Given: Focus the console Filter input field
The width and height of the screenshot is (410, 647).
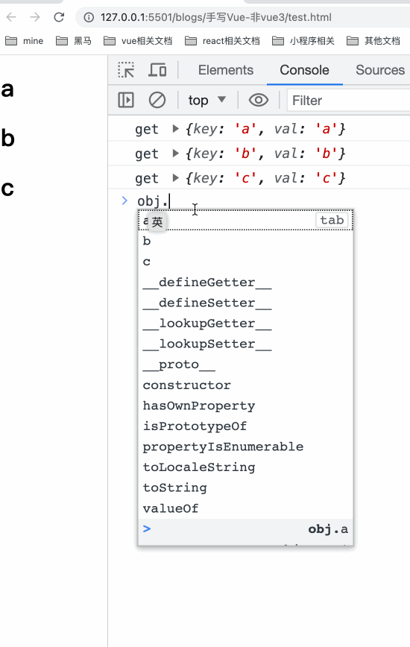Looking at the screenshot, I should [x=349, y=101].
